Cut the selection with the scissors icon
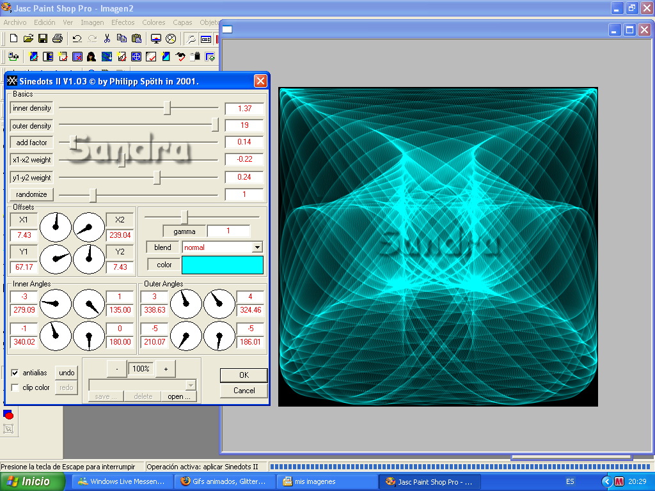Screen dimensions: 655x491 (107, 39)
